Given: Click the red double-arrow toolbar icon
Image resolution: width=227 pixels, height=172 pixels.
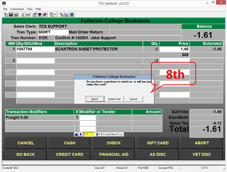Looking at the screenshot, I should coord(28,15).
